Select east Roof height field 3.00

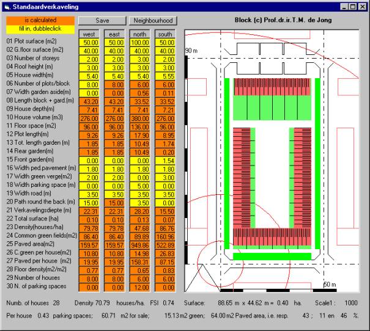pos(114,68)
